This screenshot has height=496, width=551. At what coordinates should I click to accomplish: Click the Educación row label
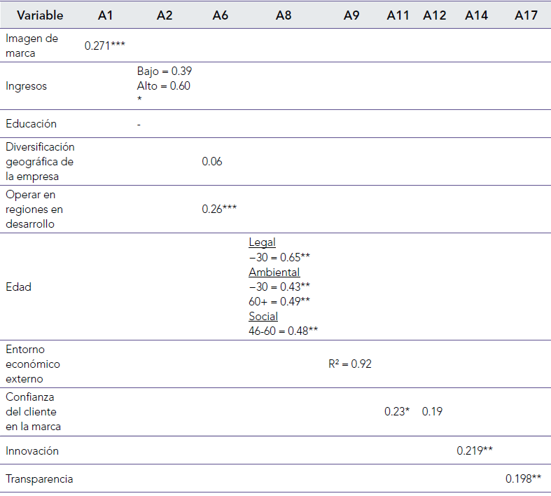pos(31,124)
